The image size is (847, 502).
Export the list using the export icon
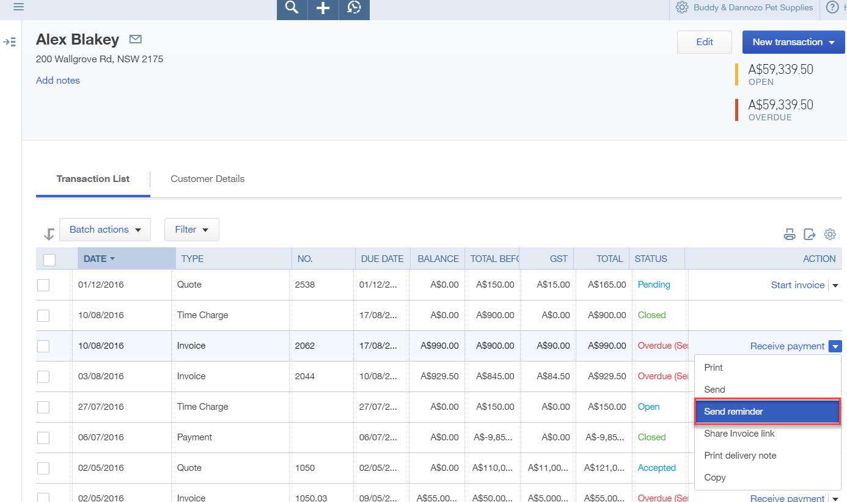[x=810, y=234]
